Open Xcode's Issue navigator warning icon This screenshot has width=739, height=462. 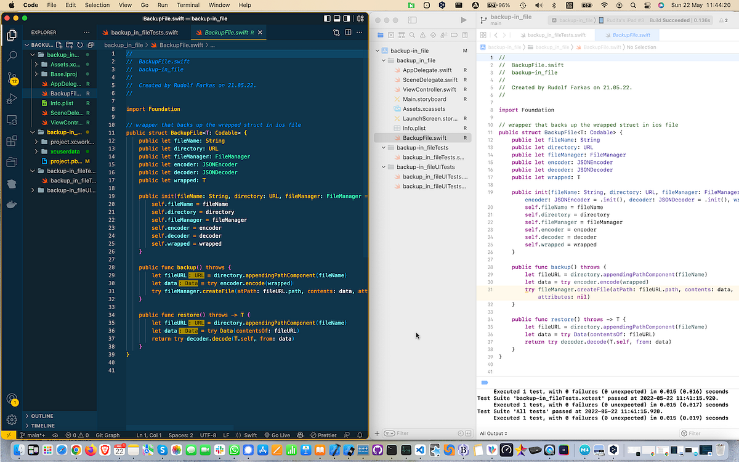[422, 35]
